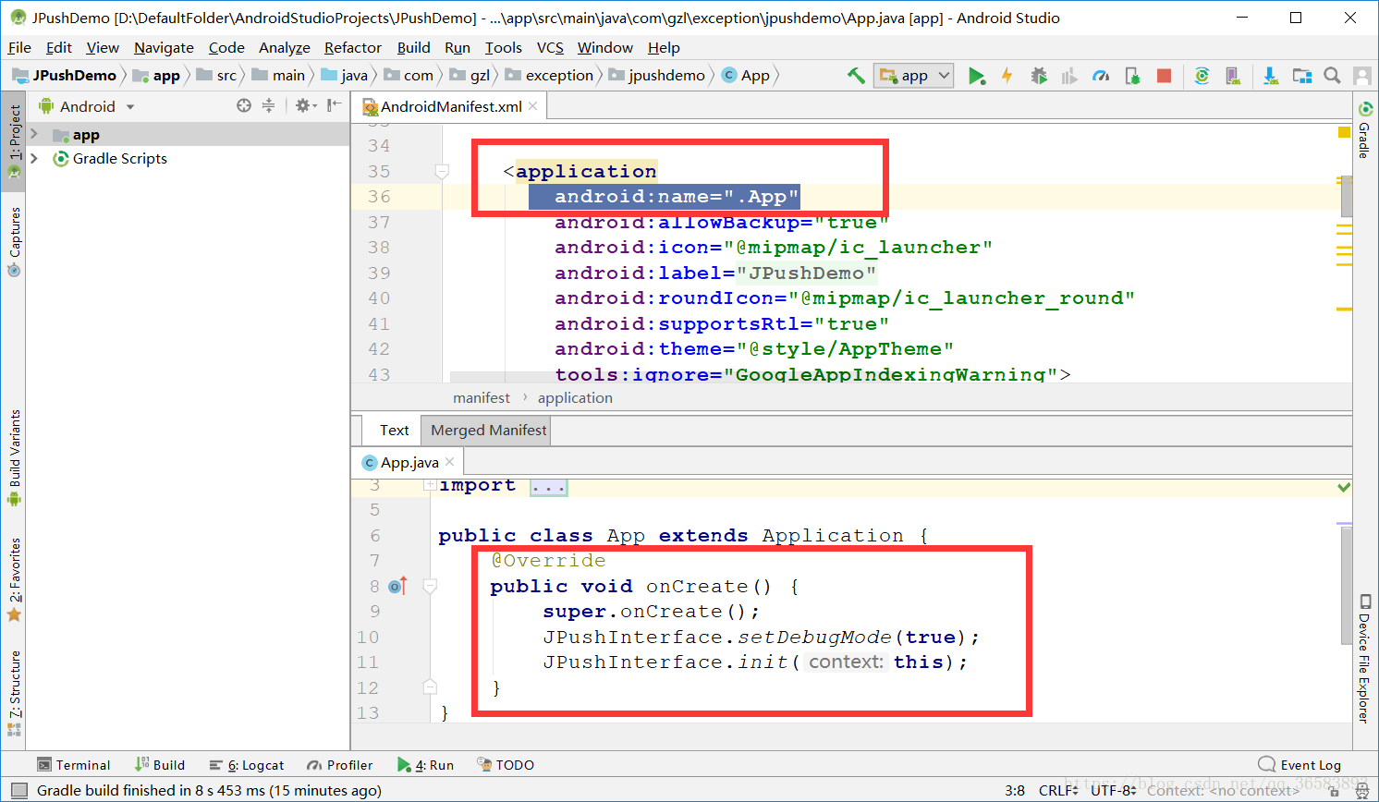Click the Apply Changes lightning icon
Screen dimensions: 1379x802
pyautogui.click(x=1007, y=76)
